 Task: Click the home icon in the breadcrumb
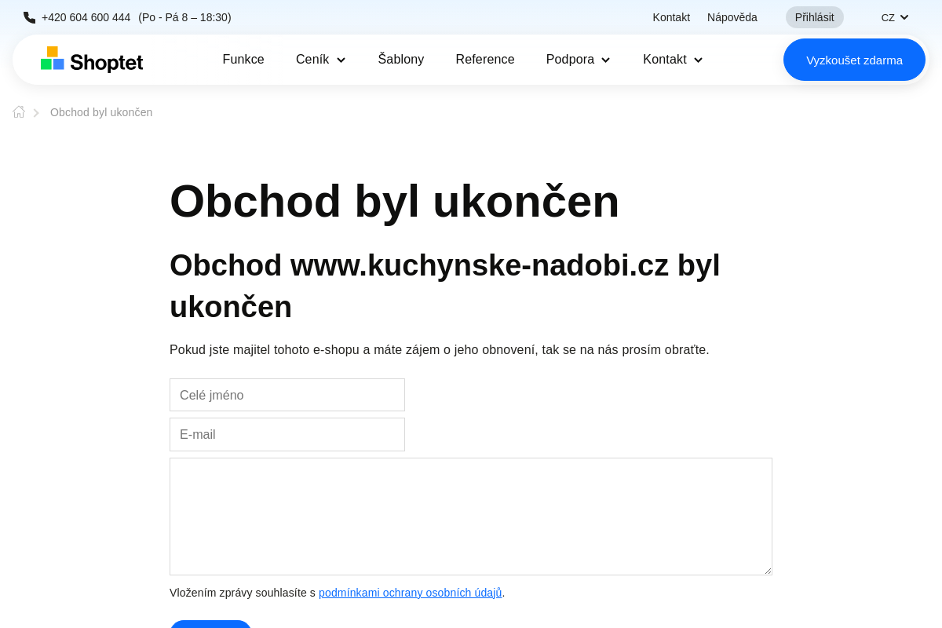click(x=18, y=111)
